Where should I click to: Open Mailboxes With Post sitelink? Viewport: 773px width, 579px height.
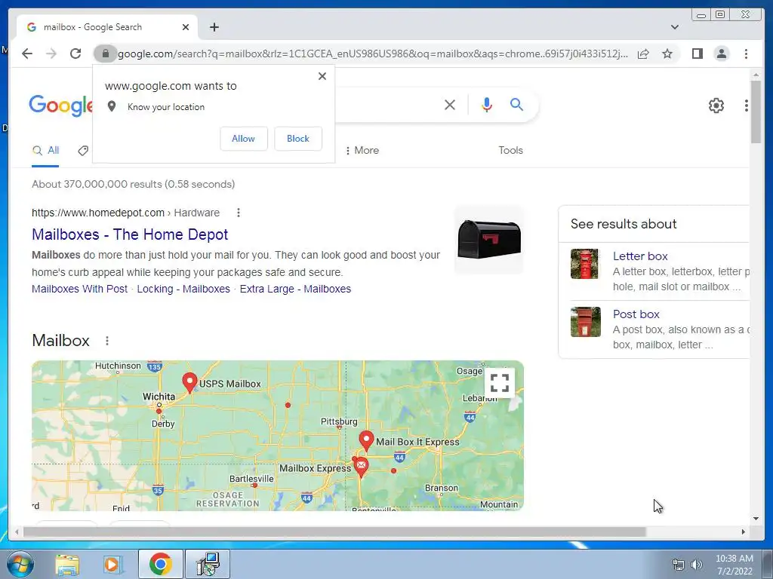79,289
